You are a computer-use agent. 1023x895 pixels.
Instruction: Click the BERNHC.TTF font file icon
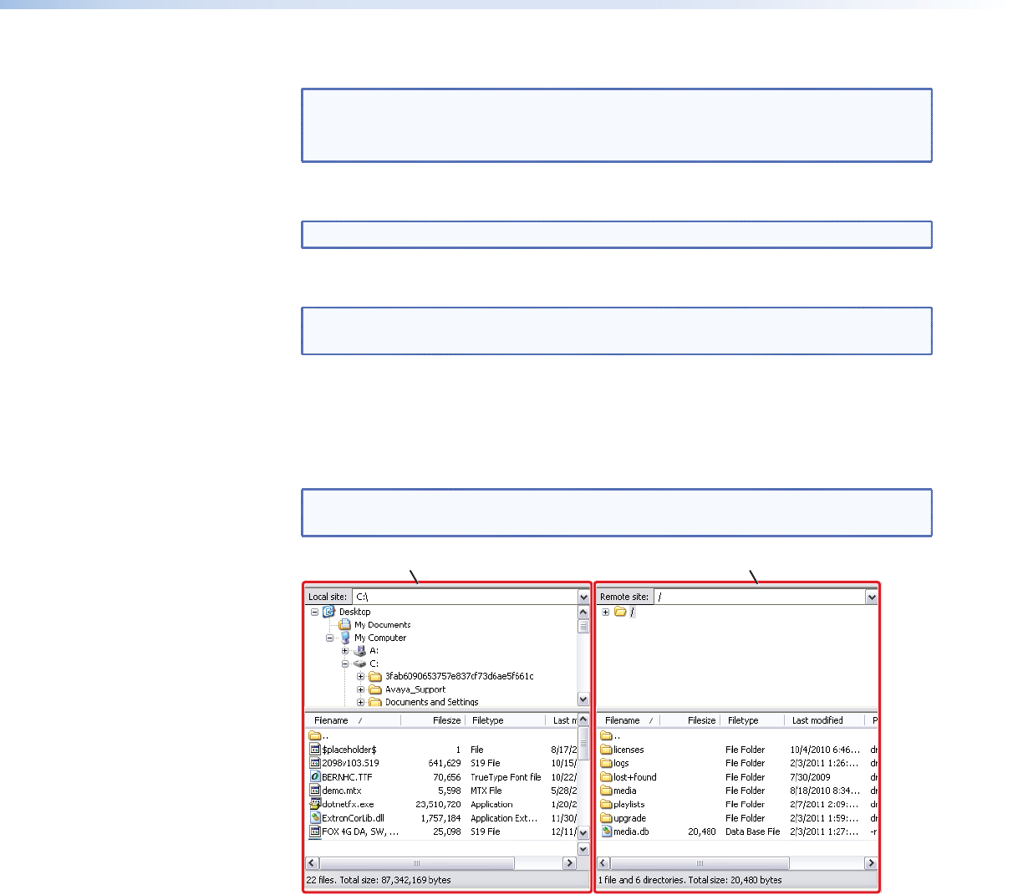click(x=315, y=776)
